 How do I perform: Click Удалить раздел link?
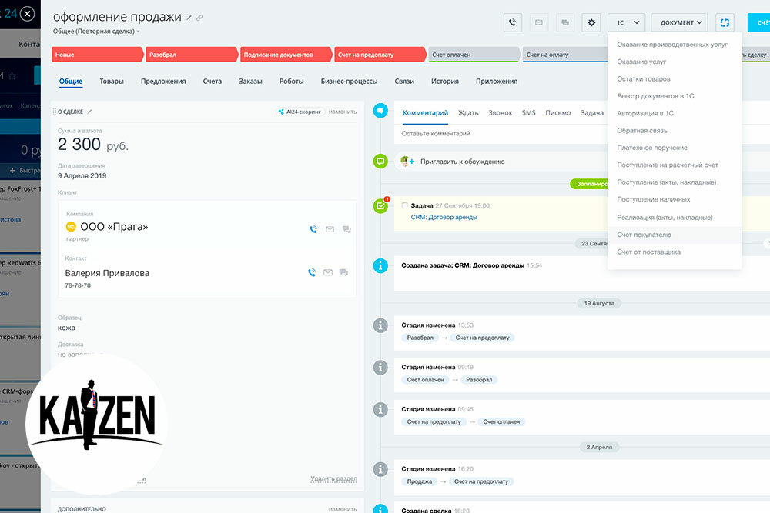tap(333, 478)
